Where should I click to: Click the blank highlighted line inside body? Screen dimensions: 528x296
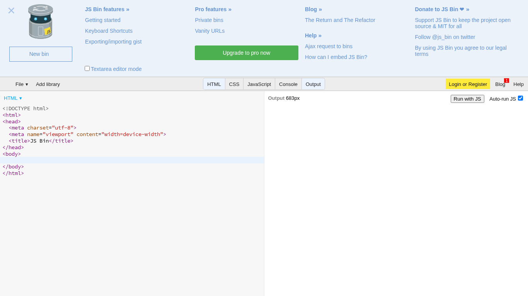pos(132,160)
